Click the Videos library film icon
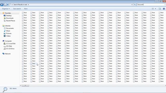 [x=5, y=36]
